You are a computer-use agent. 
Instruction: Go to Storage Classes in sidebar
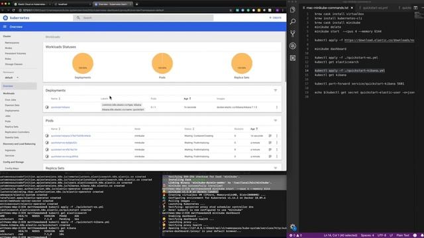tap(14, 64)
